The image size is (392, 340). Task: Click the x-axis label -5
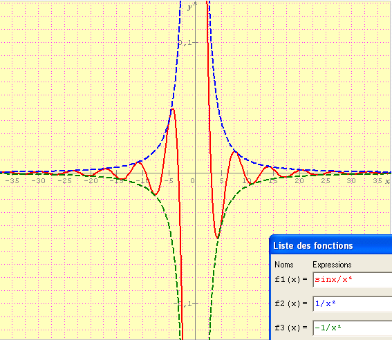point(169,181)
